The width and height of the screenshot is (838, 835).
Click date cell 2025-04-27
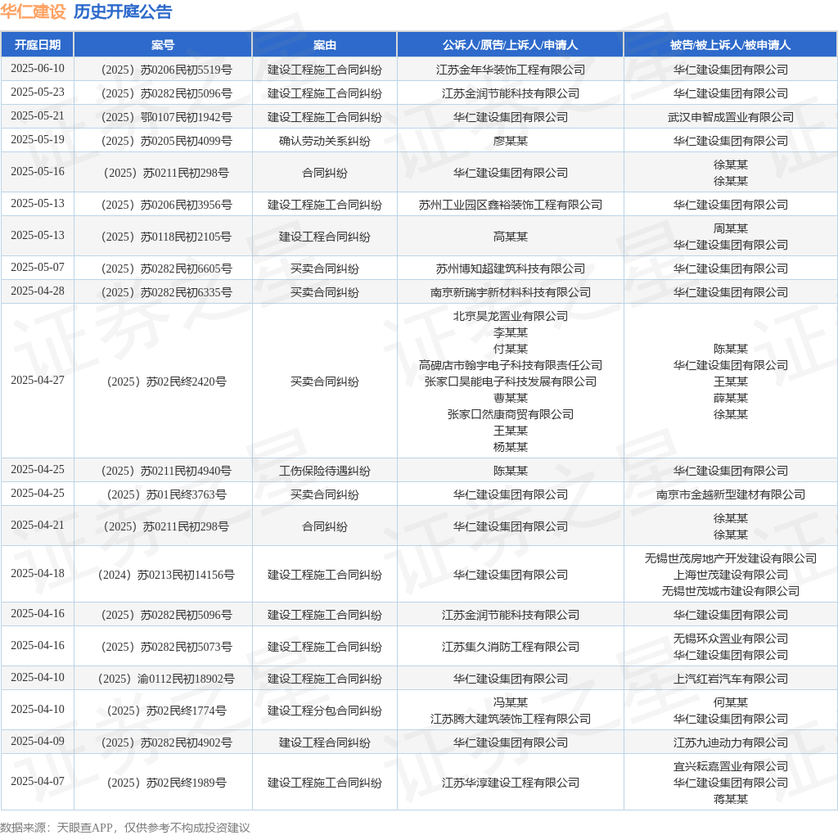(x=38, y=381)
